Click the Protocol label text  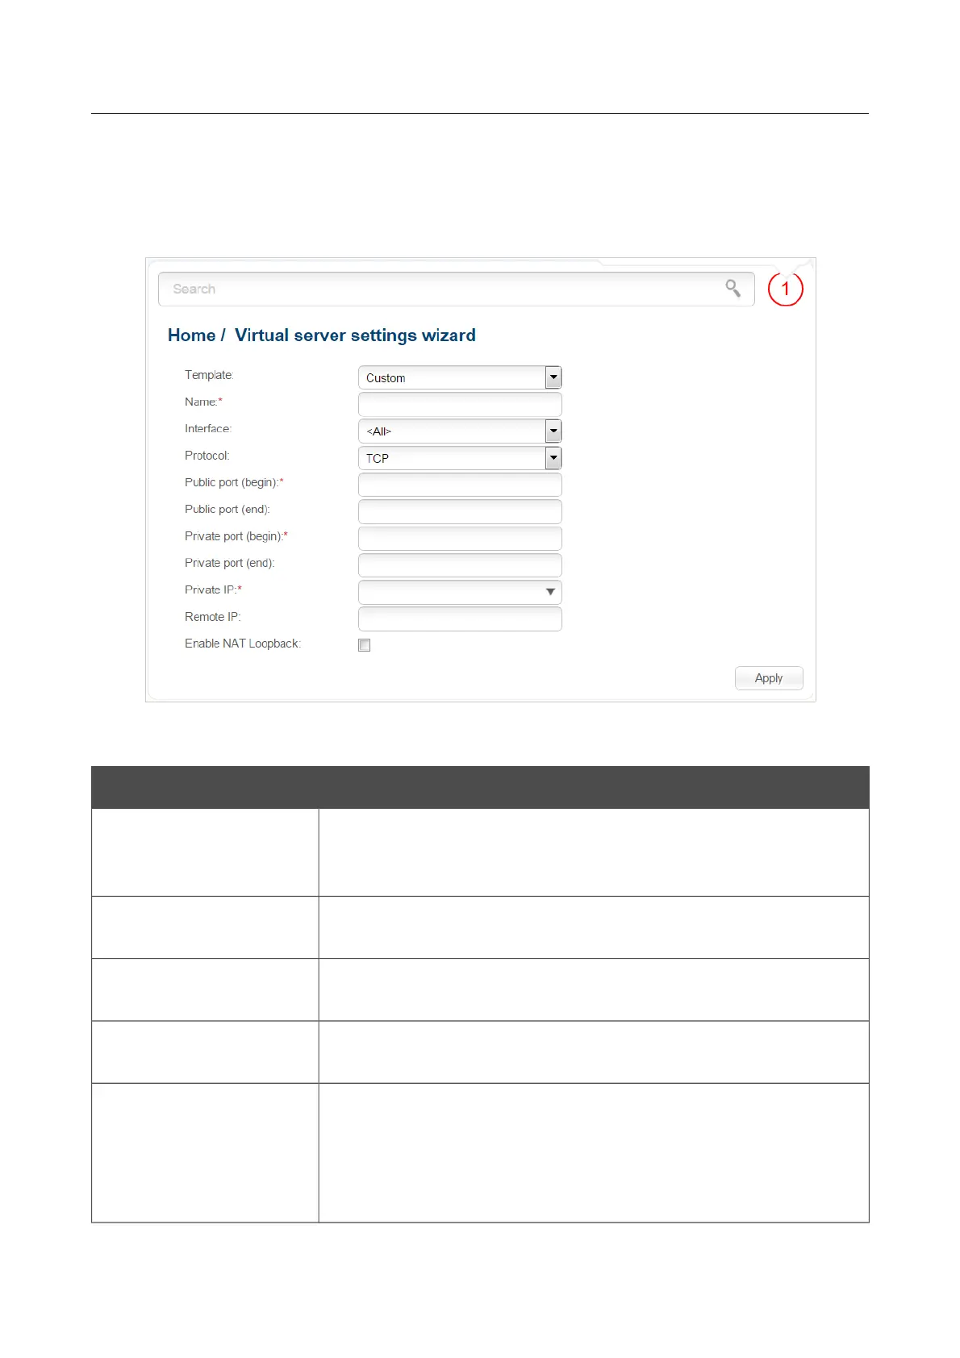point(207,456)
